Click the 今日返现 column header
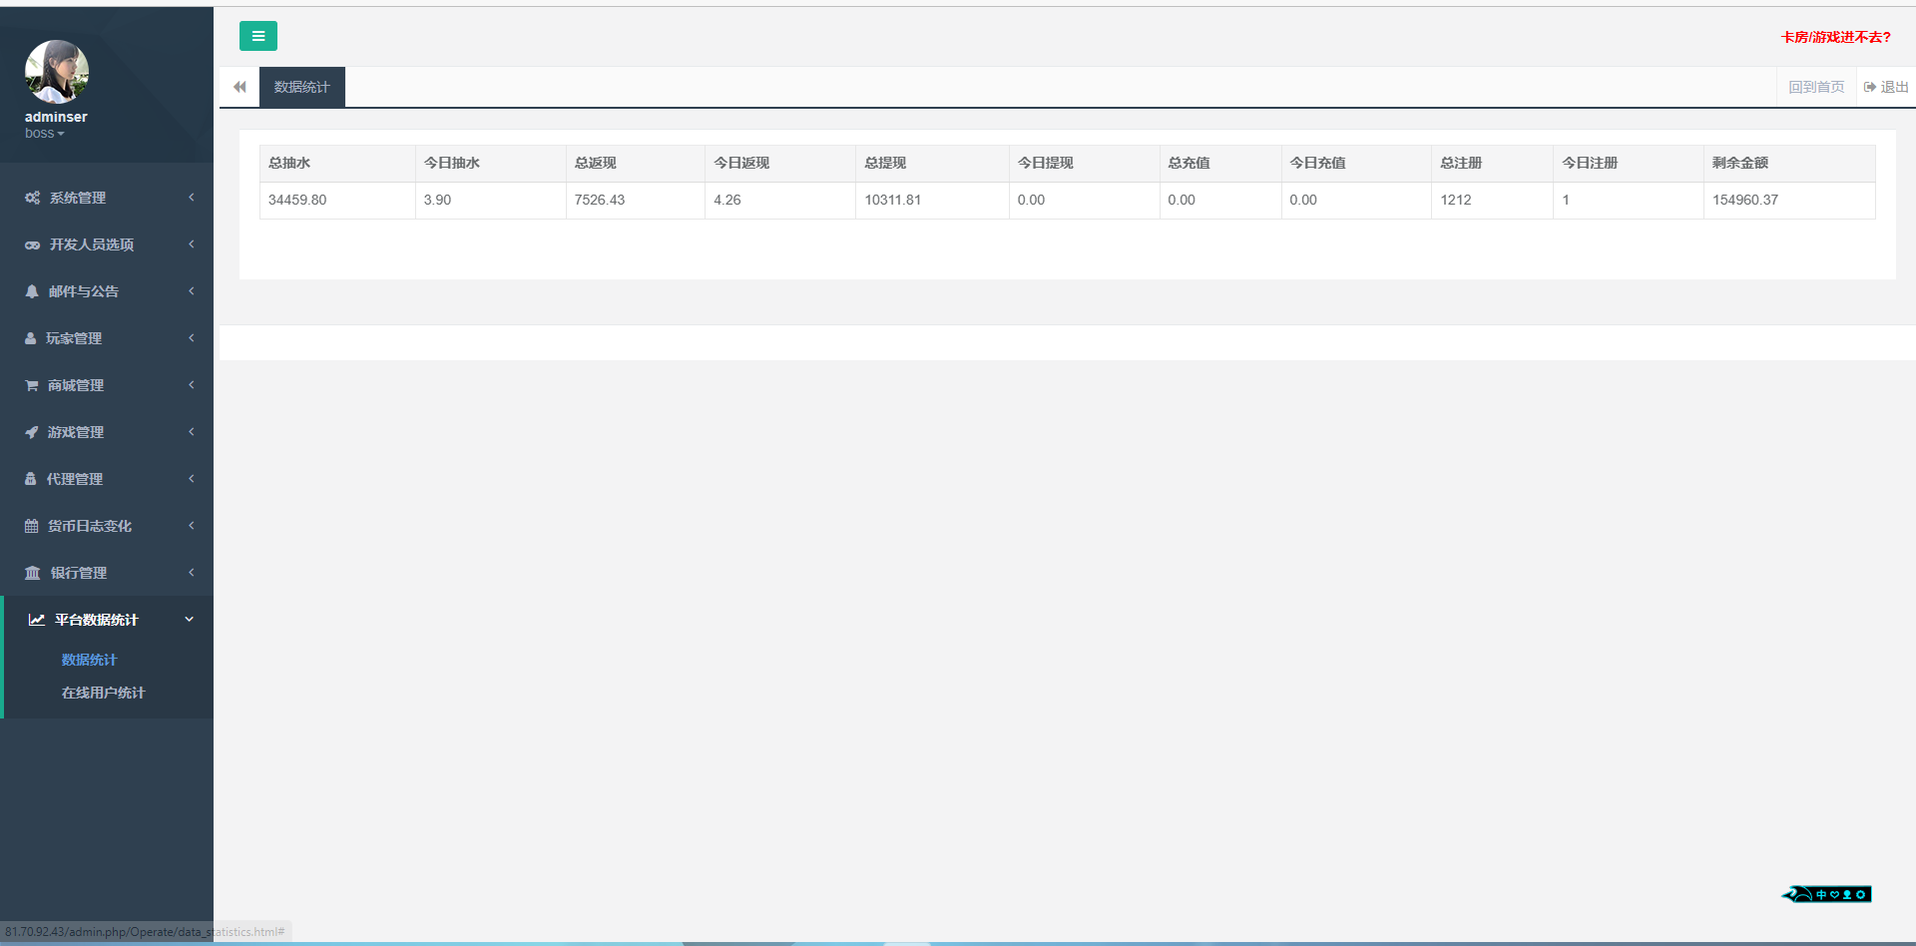The width and height of the screenshot is (1916, 946). click(780, 163)
